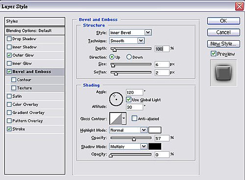
Task: Click the Depth value field
Action: [162, 49]
